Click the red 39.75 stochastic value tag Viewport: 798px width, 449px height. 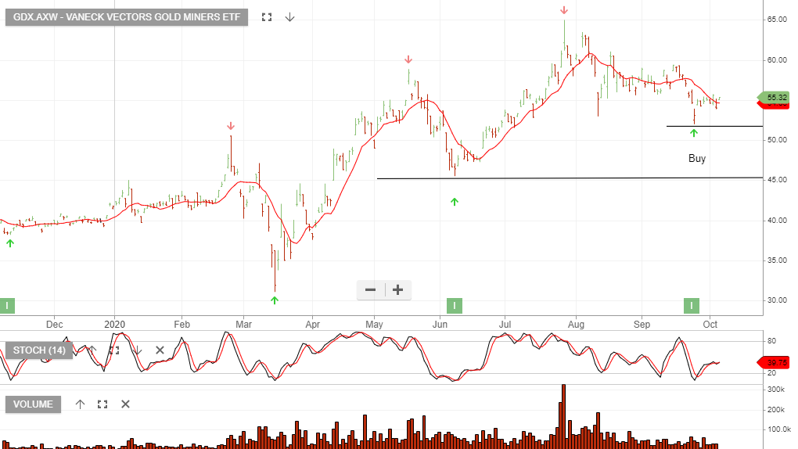pos(774,362)
